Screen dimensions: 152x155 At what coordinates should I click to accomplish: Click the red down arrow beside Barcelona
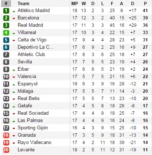pyautogui.click(x=14, y=19)
